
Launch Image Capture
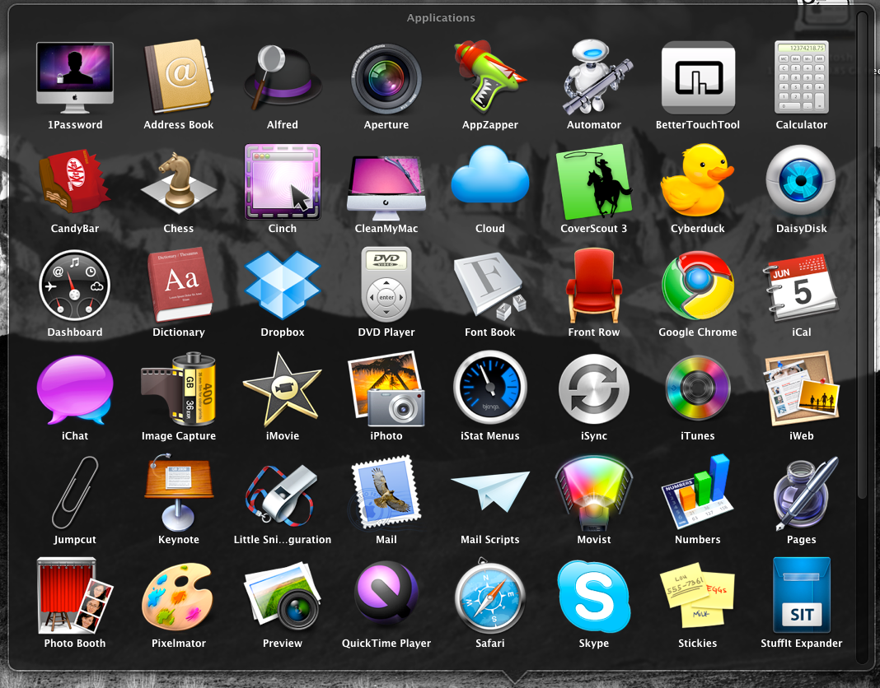pyautogui.click(x=179, y=389)
